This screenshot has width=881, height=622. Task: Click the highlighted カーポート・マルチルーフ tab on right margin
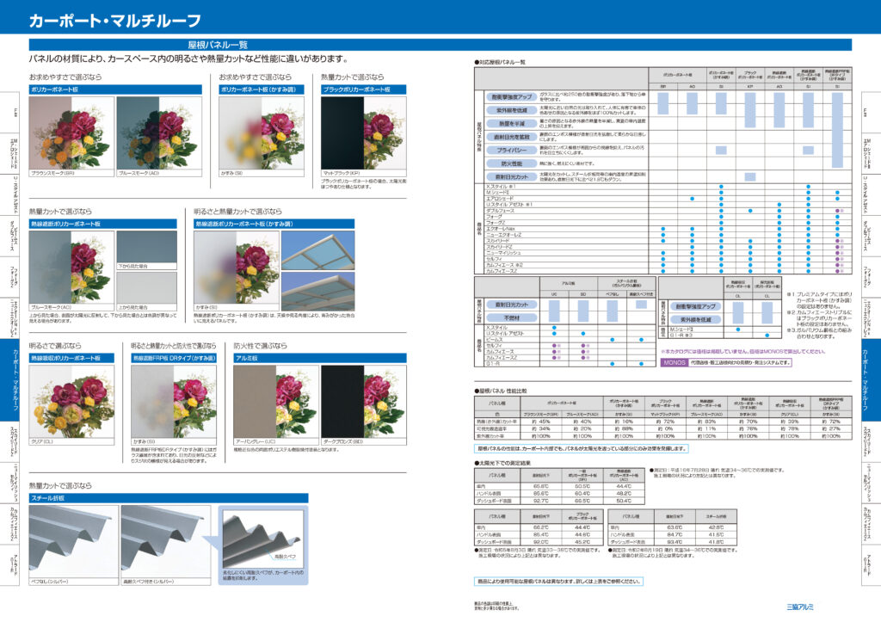[872, 379]
